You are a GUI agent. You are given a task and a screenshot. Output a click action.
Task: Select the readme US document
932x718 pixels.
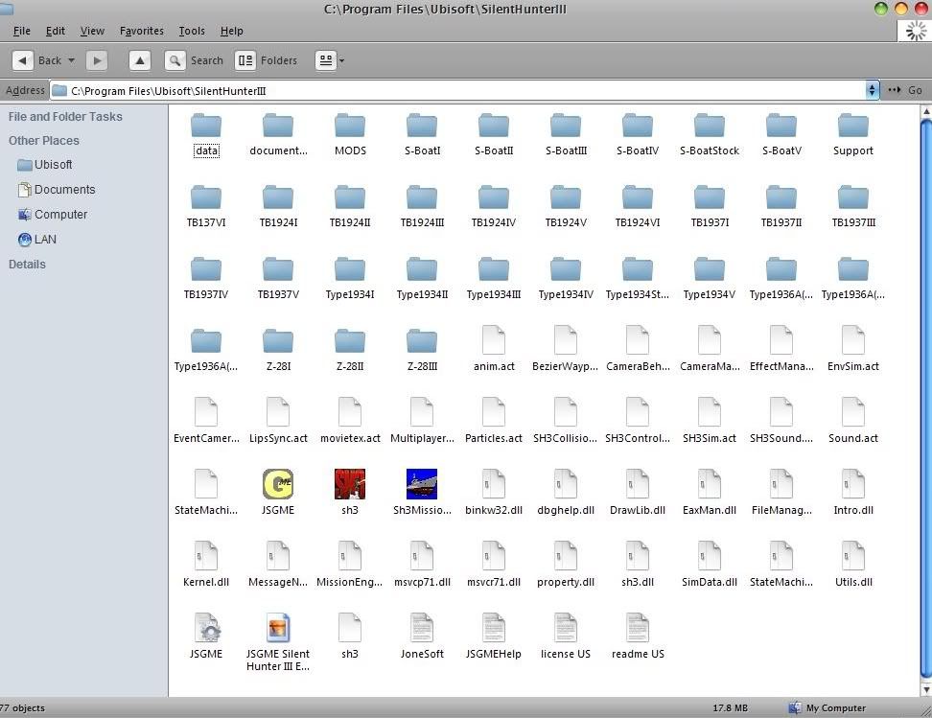pos(638,637)
